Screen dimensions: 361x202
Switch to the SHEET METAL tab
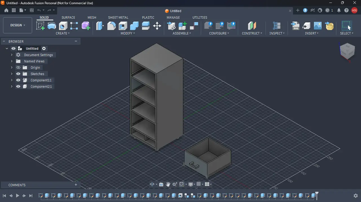[x=118, y=17]
